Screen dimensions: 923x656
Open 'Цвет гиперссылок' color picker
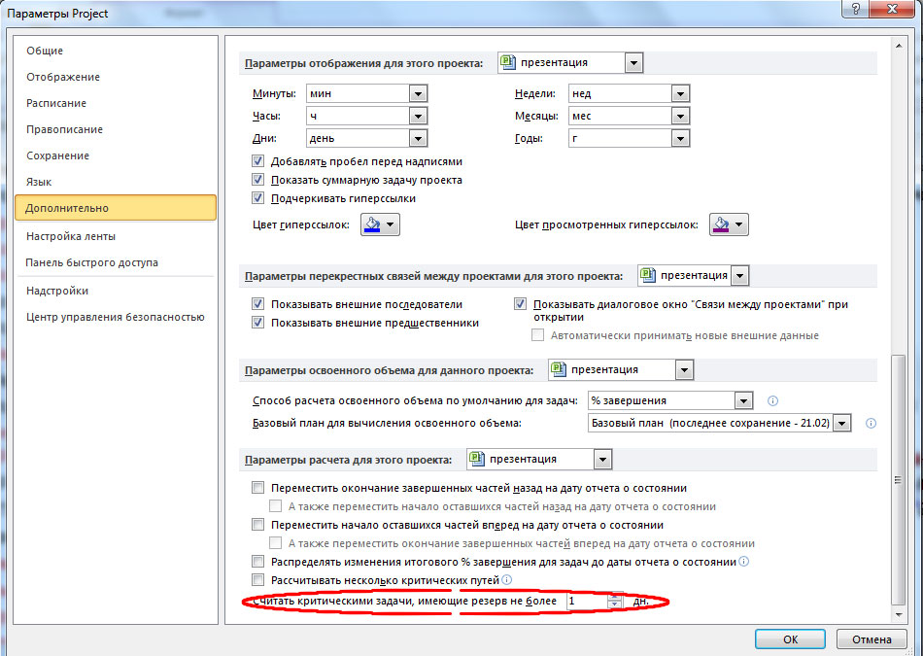point(380,224)
